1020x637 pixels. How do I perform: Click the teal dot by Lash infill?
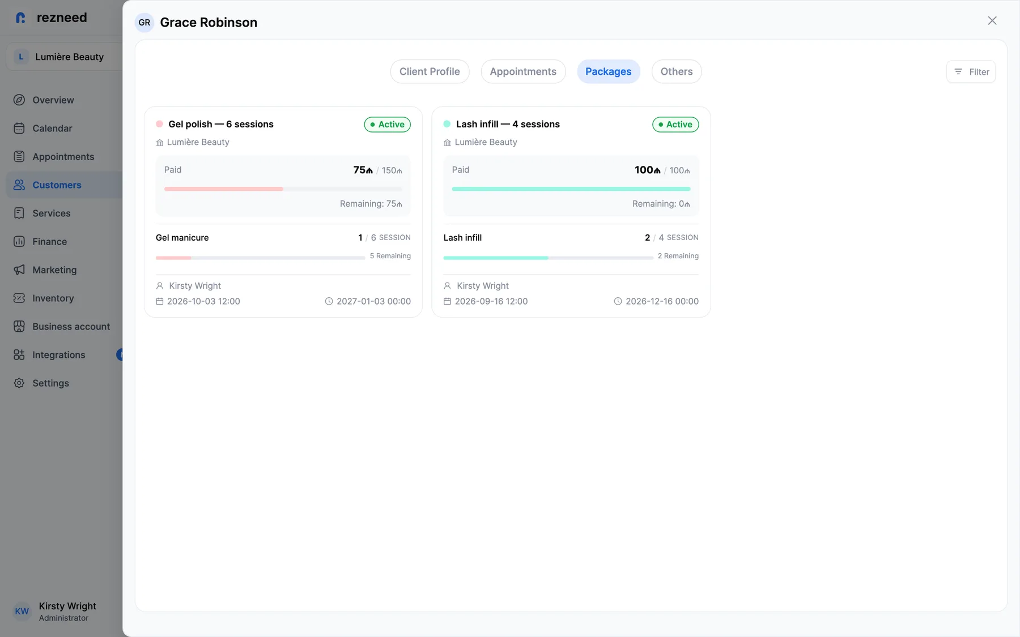(x=447, y=124)
